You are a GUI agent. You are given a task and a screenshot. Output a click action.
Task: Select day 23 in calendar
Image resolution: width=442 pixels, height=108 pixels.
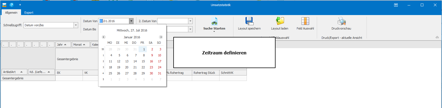pos(151,67)
